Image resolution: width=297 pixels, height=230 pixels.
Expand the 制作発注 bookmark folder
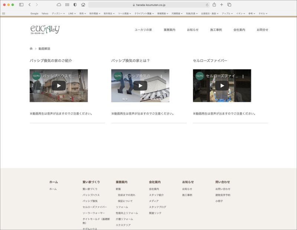click(109, 13)
